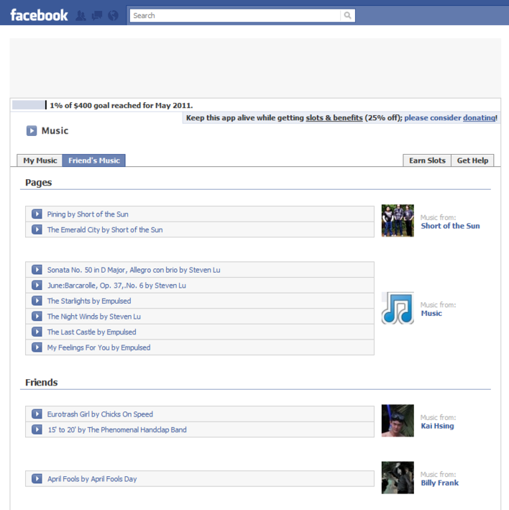
Task: Click "The Emerald City by Short of the Sun"
Action: [105, 229]
